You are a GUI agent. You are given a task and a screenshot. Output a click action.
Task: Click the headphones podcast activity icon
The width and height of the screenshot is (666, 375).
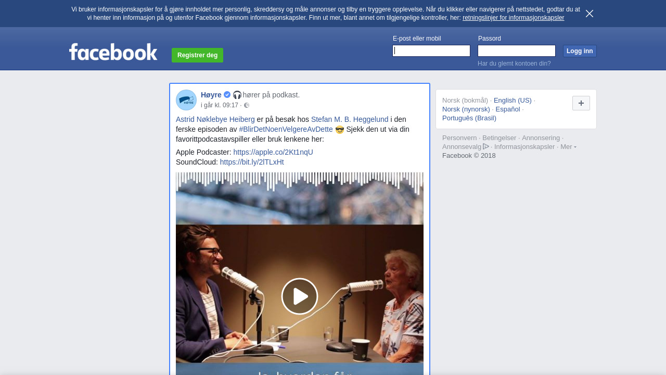[x=237, y=95]
